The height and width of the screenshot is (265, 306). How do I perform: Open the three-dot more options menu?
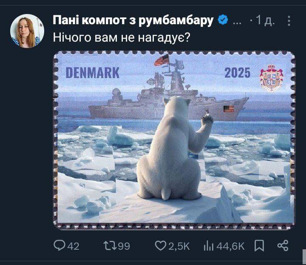[289, 20]
